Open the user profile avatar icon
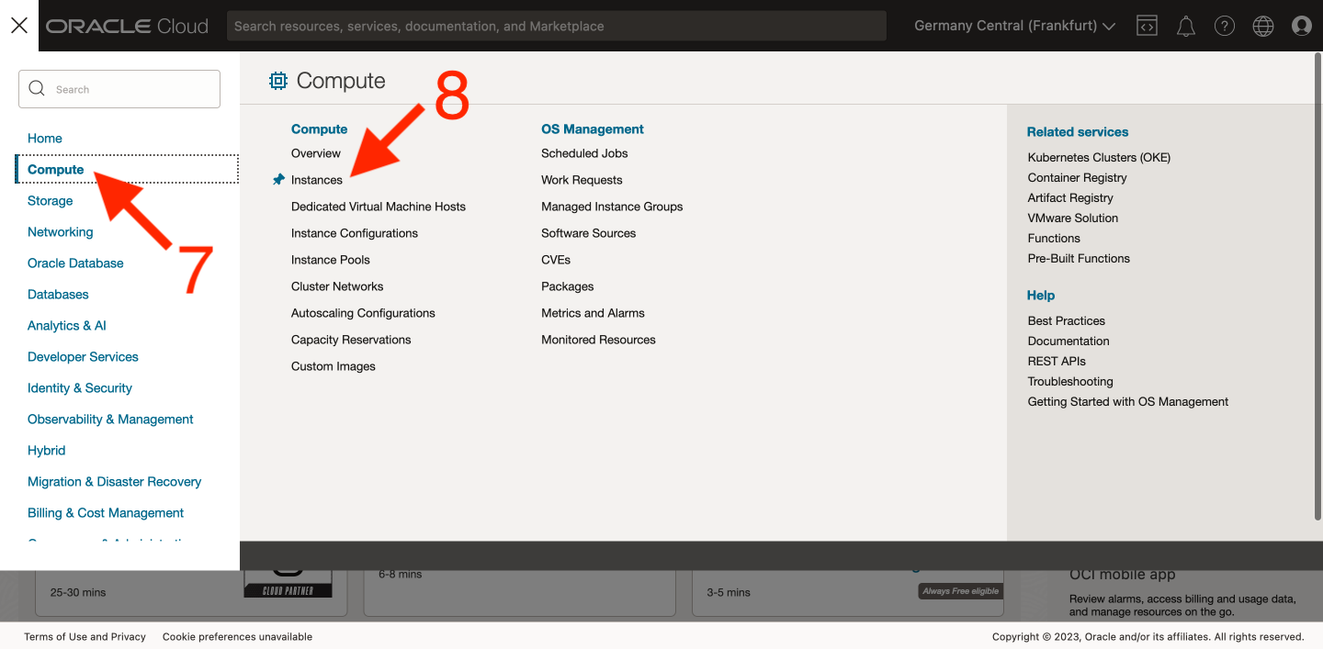 pyautogui.click(x=1301, y=26)
